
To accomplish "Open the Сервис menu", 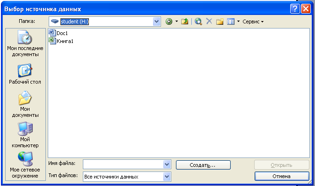I will (x=253, y=21).
